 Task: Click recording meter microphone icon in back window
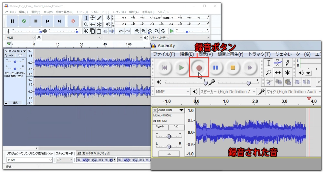(x=108, y=18)
